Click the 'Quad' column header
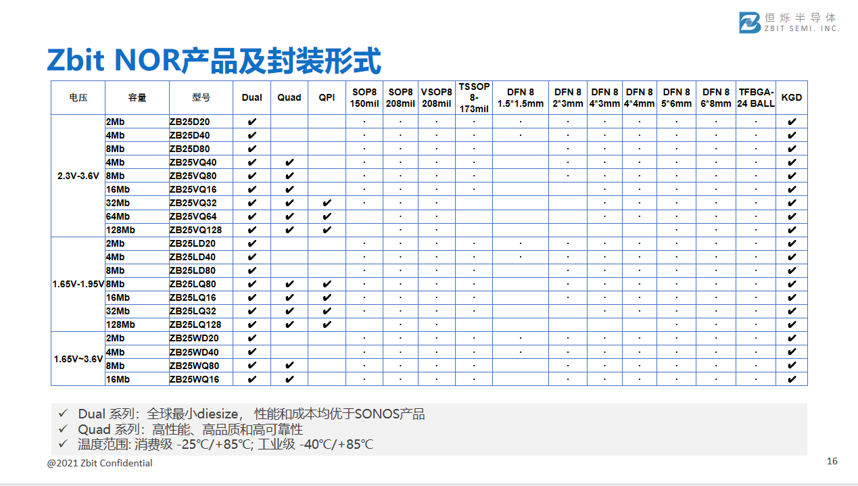This screenshot has width=858, height=486. [x=289, y=97]
